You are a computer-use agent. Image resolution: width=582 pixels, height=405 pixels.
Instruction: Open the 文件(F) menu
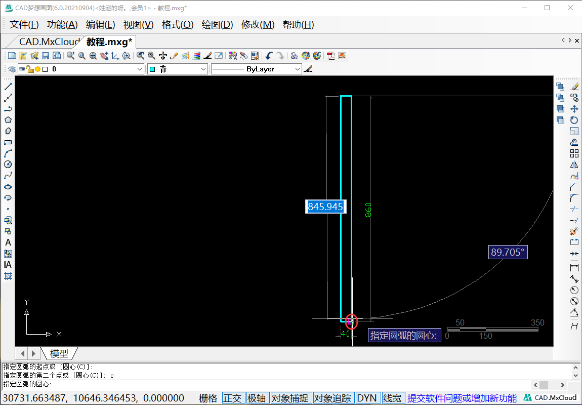coord(24,24)
